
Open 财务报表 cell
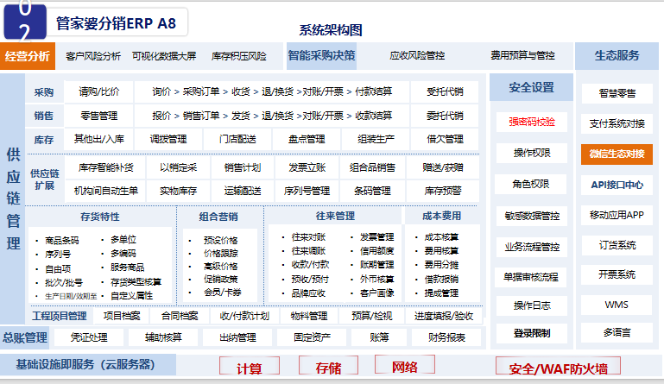(x=446, y=337)
